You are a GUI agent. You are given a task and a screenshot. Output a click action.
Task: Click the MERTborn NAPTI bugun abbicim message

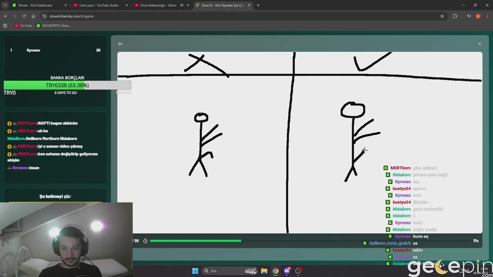[x=43, y=123]
